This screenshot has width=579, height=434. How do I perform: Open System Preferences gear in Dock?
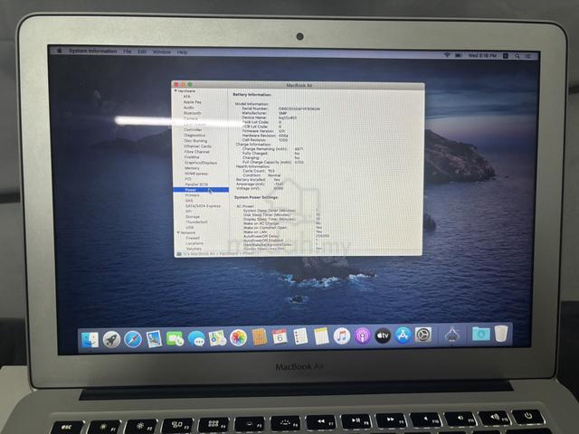[423, 335]
